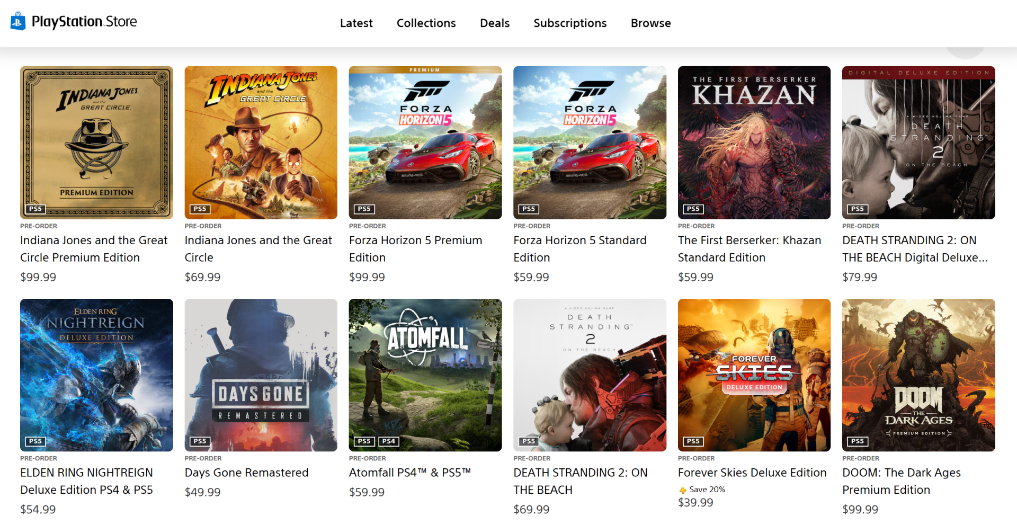Click title Forever Skies Deluxe Edition
The width and height of the screenshot is (1017, 525).
(x=752, y=473)
